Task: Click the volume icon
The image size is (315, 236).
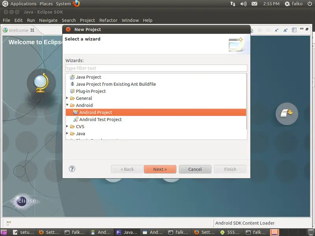Action: pos(243,4)
